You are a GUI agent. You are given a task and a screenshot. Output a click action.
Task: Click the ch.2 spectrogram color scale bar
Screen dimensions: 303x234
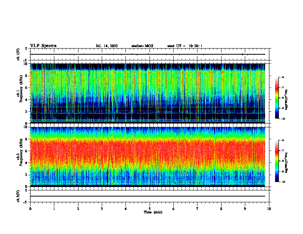pos(277,161)
